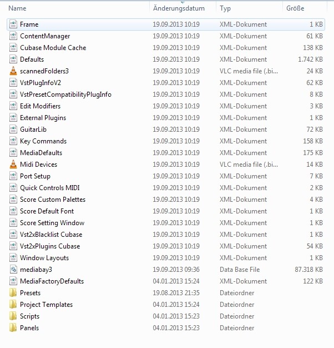This screenshot has width=334, height=348.
Task: Select the Score Setting Window file name
Action: coord(52,223)
